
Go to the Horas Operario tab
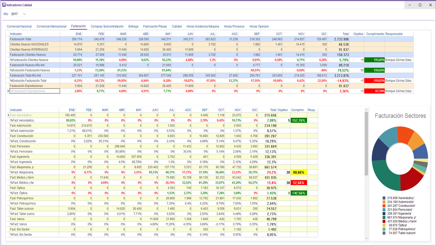(x=259, y=27)
